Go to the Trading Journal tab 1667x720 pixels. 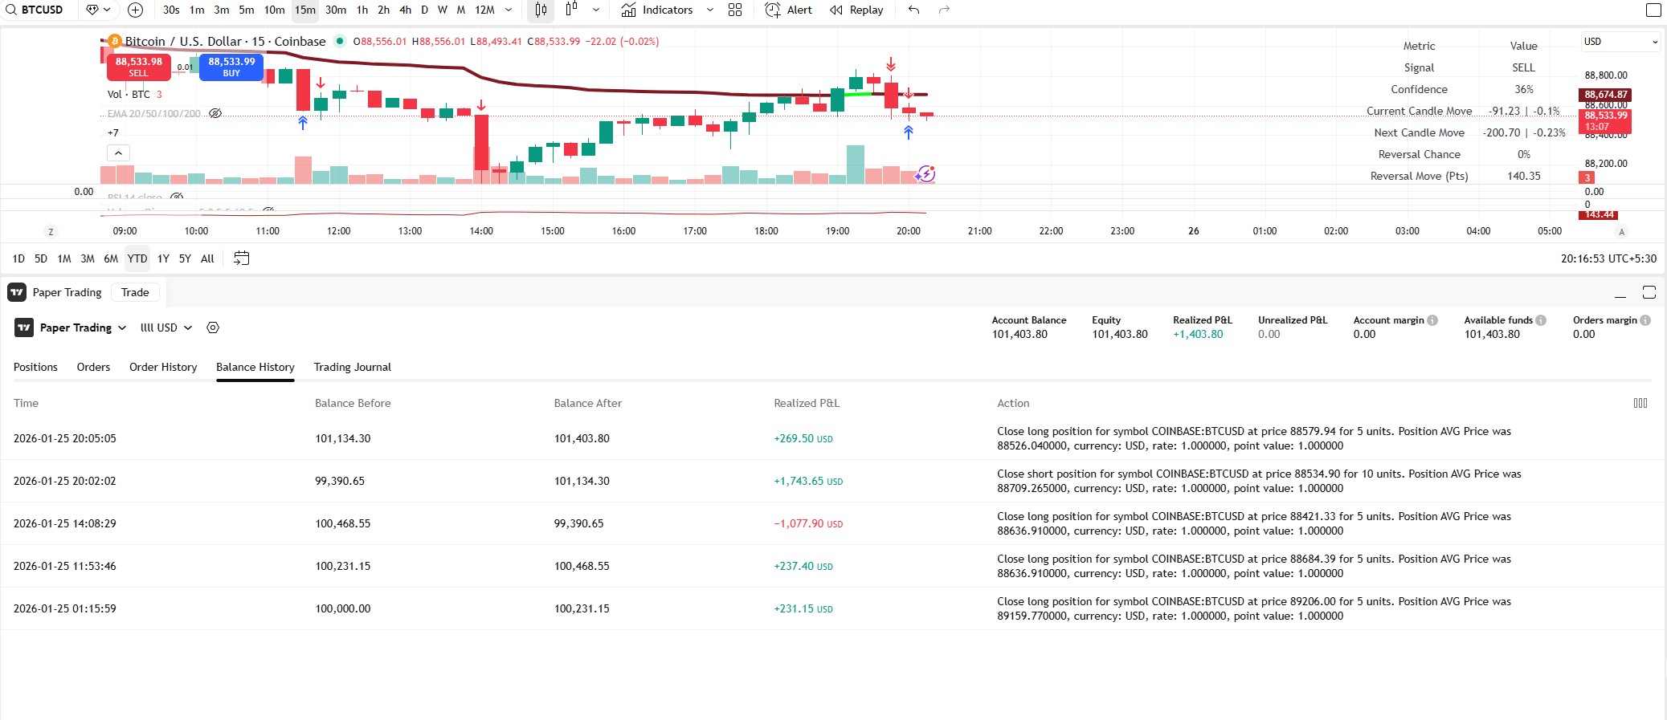point(353,367)
